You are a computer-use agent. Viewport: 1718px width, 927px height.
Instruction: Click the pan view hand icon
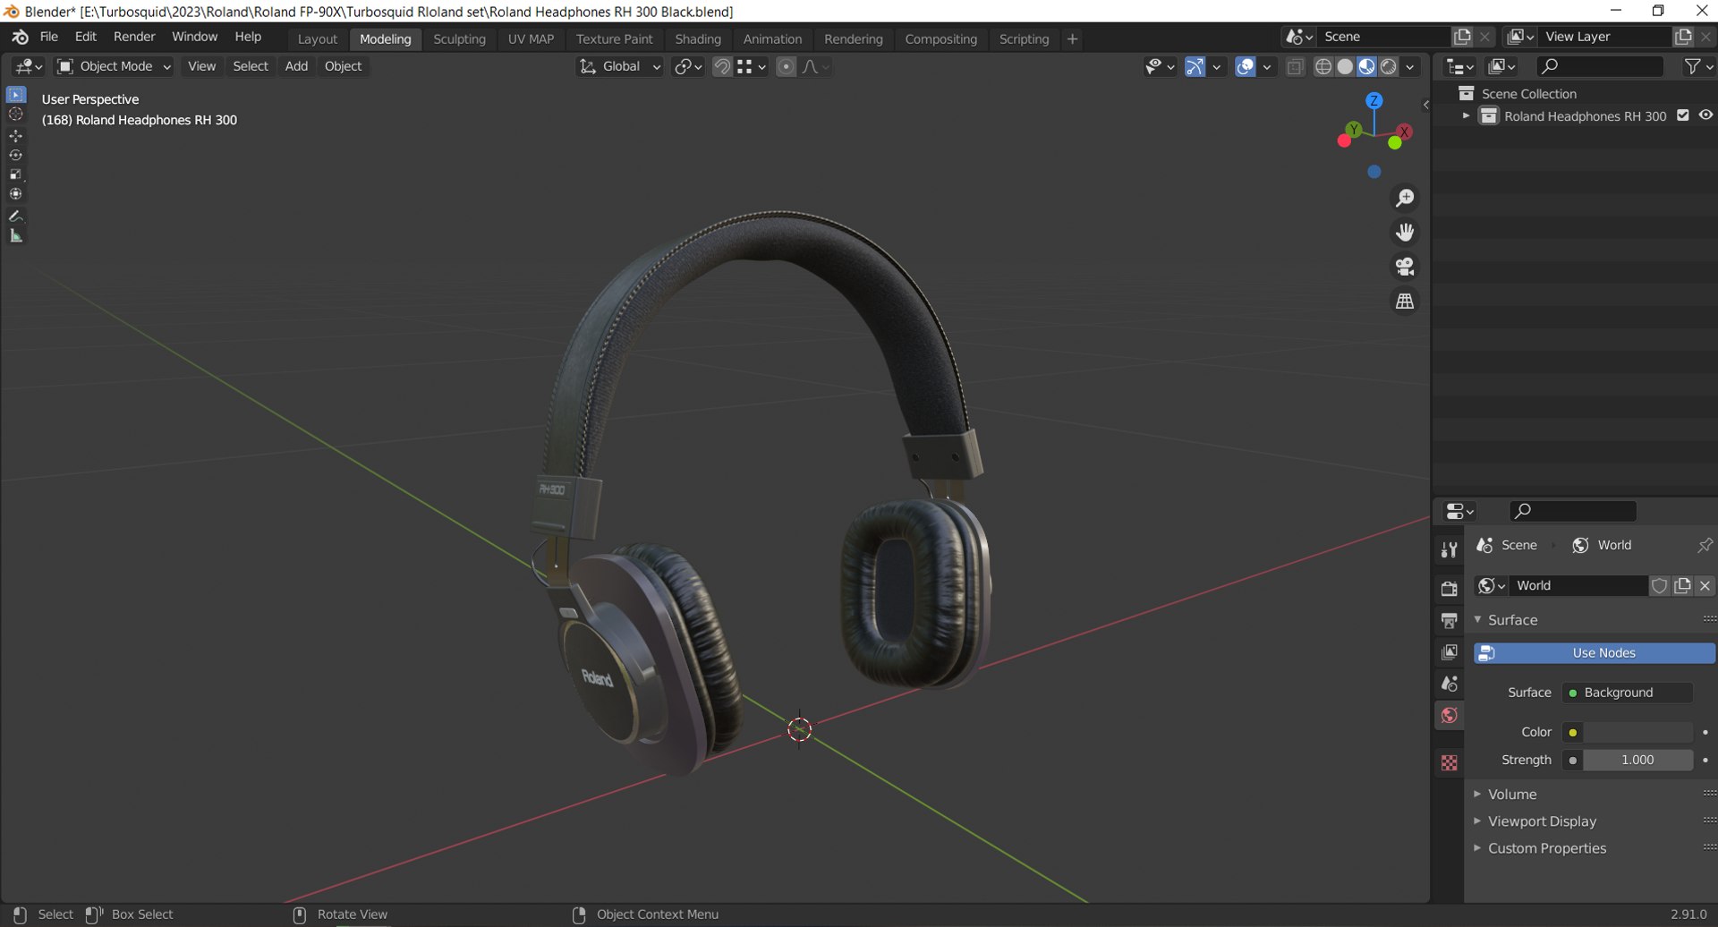coord(1405,233)
